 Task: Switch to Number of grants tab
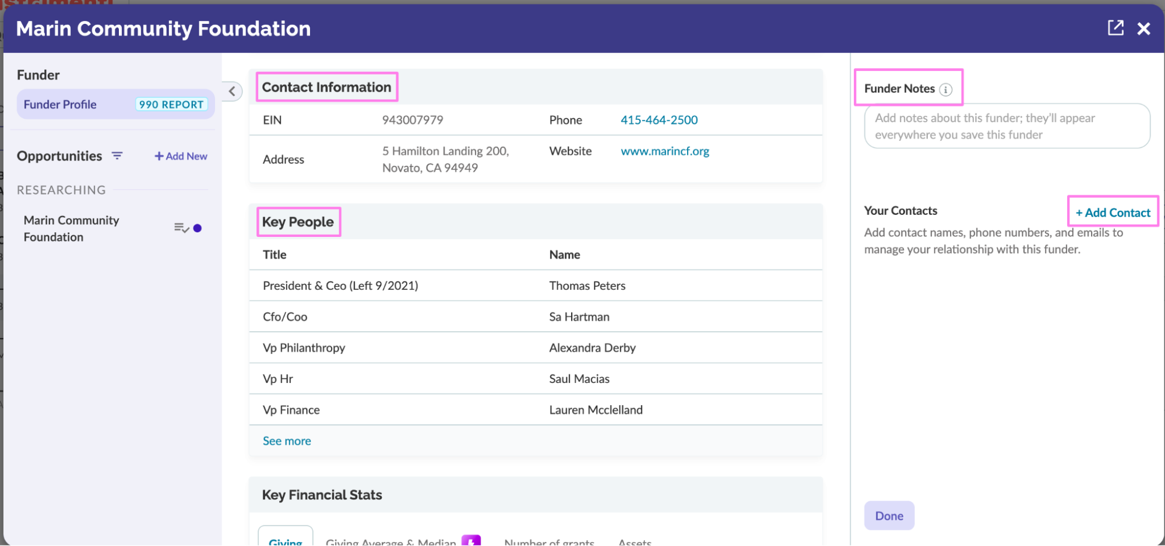pyautogui.click(x=549, y=541)
